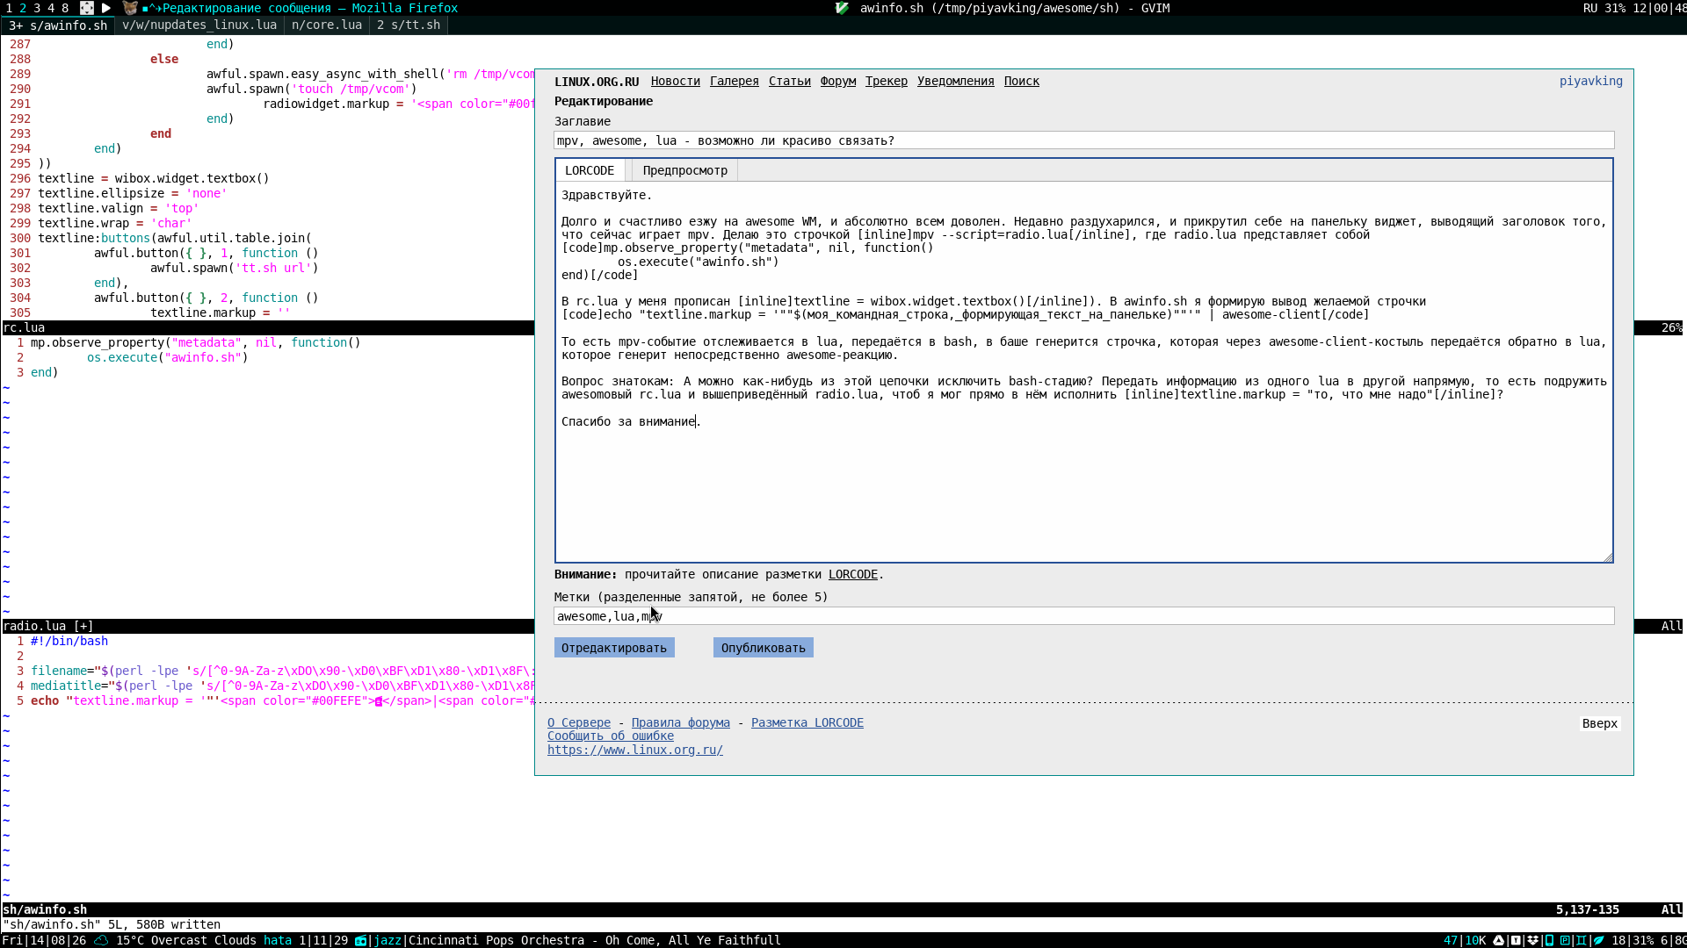Click the pillar-shaped tray icon
The height and width of the screenshot is (948, 1687).
click(1582, 940)
